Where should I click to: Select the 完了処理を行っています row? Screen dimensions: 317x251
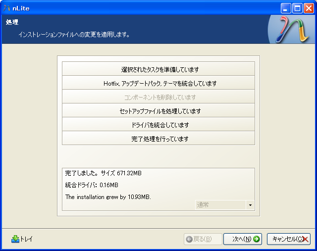pyautogui.click(x=158, y=138)
